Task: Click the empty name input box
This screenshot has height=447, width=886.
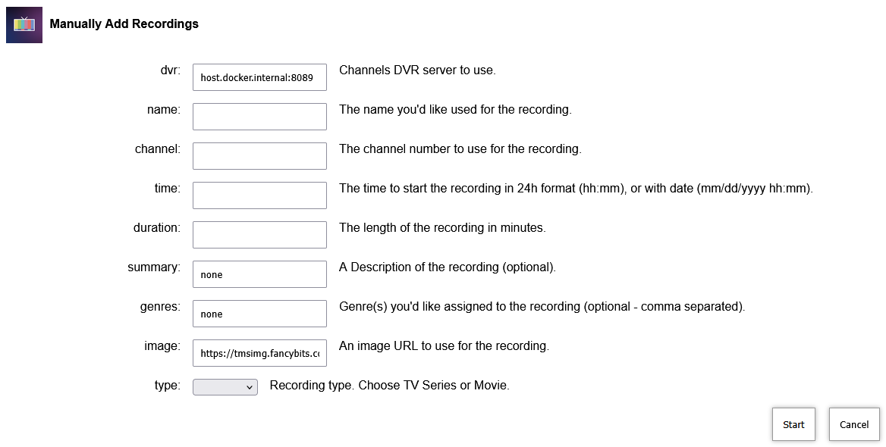Action: pyautogui.click(x=259, y=117)
